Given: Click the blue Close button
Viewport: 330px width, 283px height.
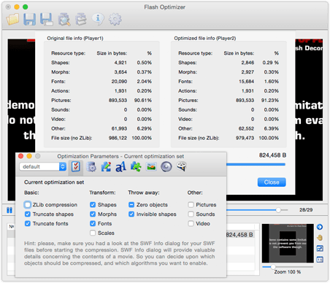Looking at the screenshot, I should [272, 182].
